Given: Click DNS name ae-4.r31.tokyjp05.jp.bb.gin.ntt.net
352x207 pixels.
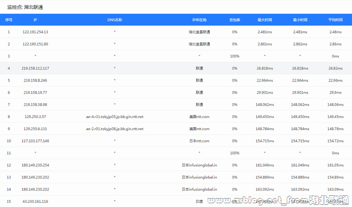Looking at the screenshot, I should pos(115,116).
